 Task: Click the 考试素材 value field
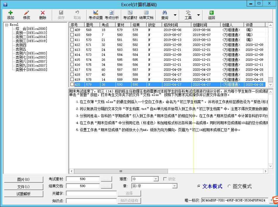pyautogui.click(x=83, y=179)
